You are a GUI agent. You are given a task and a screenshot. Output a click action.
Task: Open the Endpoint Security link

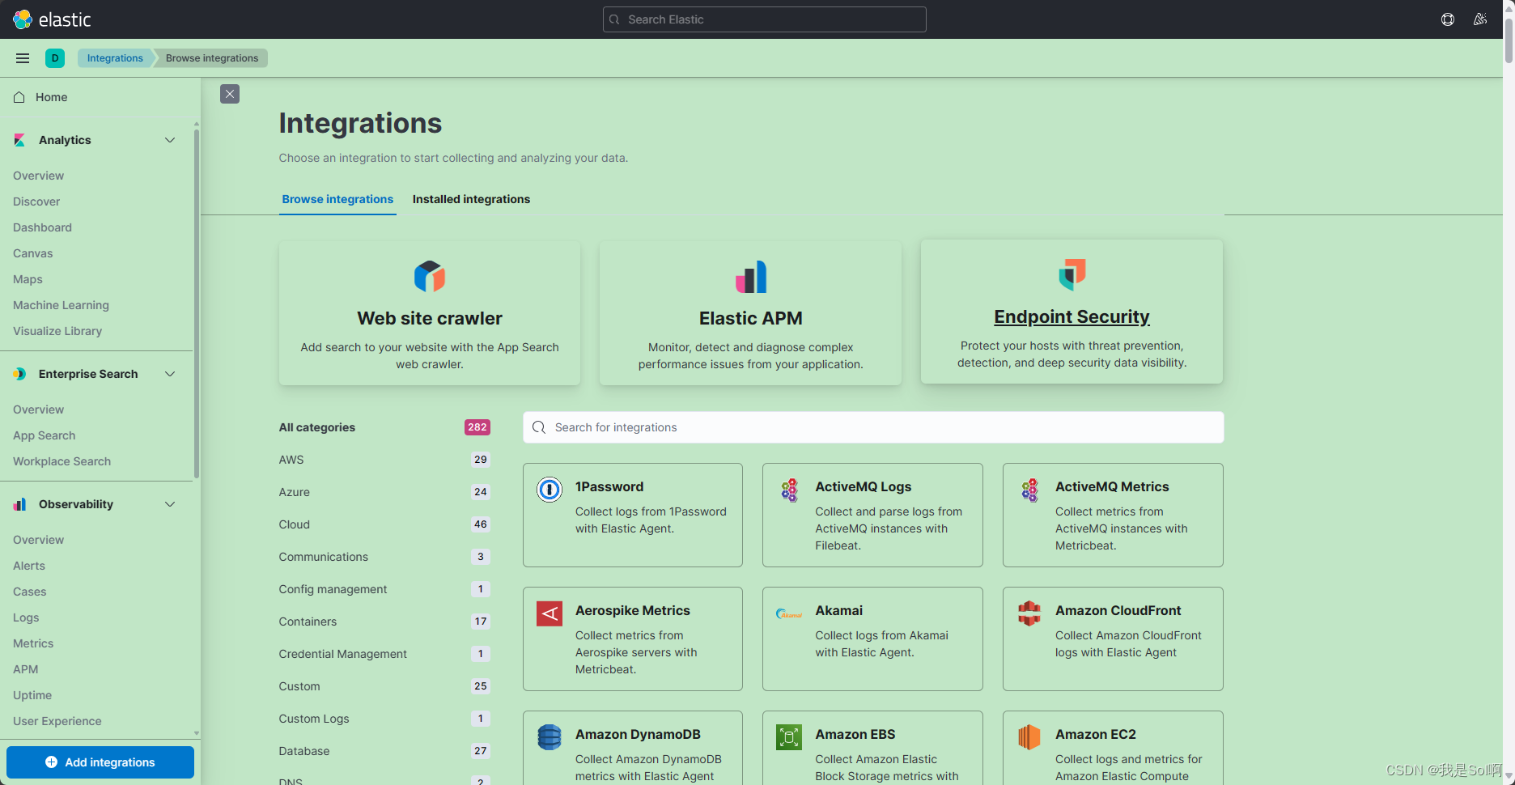pyautogui.click(x=1072, y=316)
